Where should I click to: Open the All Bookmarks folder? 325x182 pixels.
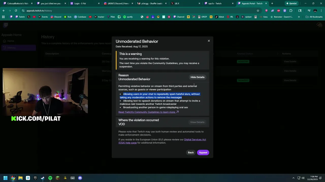pyautogui.click(x=314, y=17)
